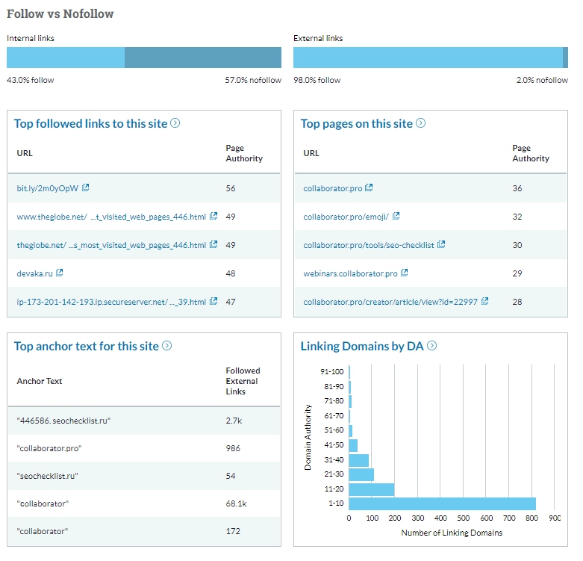Click the 1-10 Domain Authority bar
This screenshot has height=561, width=583.
[442, 503]
